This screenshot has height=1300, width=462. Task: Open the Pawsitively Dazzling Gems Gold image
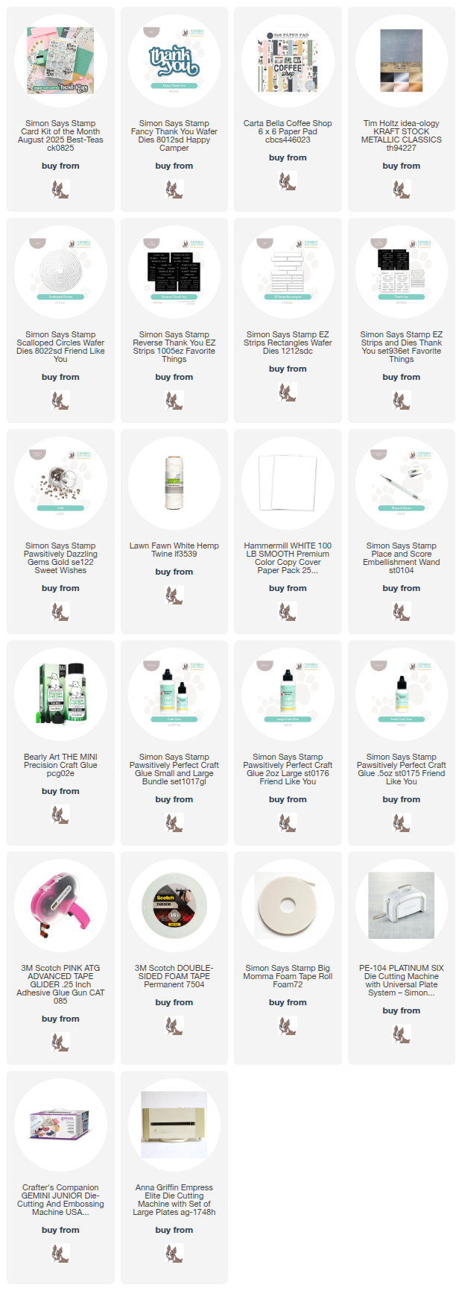[x=60, y=484]
